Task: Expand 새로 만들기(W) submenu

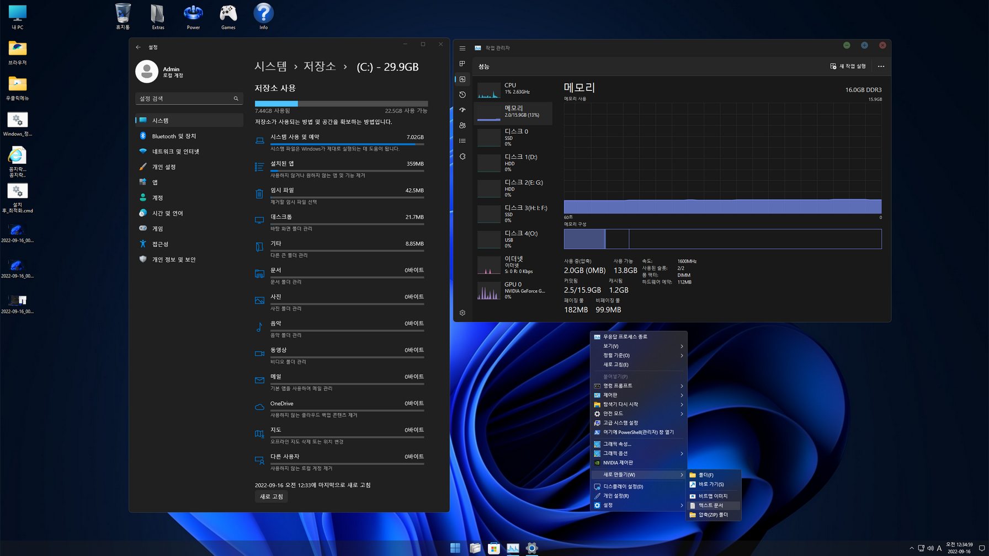Action: pyautogui.click(x=639, y=474)
